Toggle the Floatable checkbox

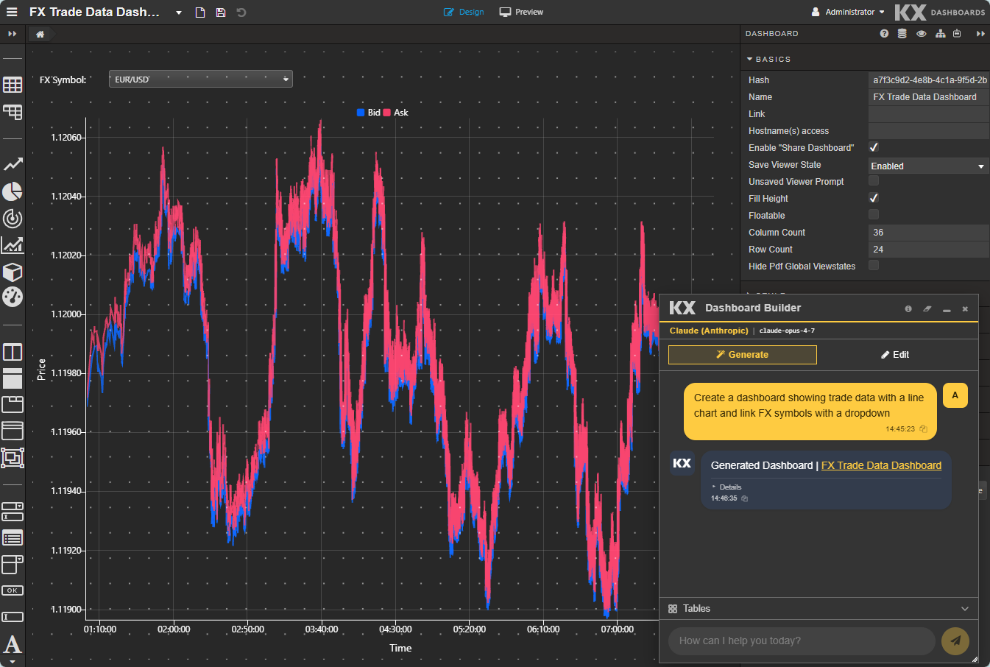(x=874, y=215)
